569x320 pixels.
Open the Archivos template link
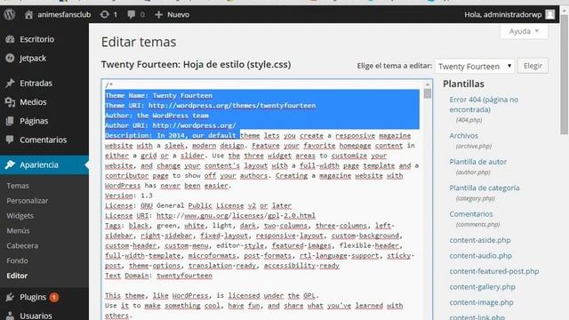point(464,136)
